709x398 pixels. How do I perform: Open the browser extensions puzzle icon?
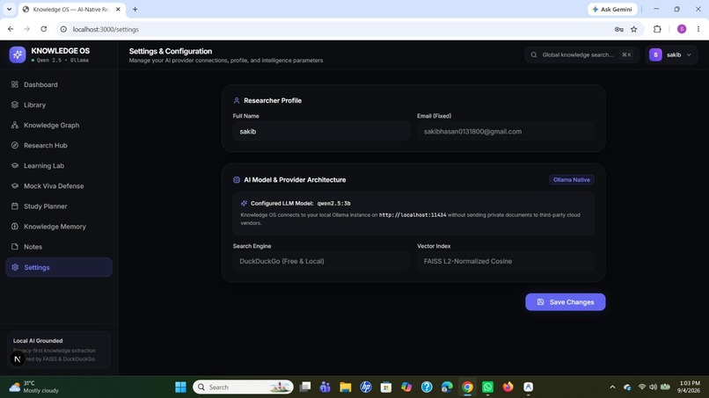(x=657, y=29)
